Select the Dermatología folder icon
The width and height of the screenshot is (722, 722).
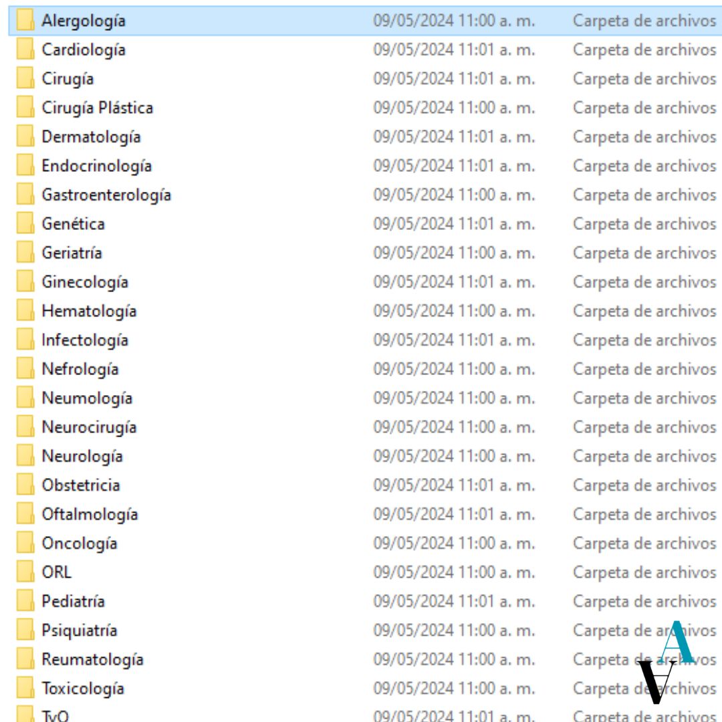tap(25, 137)
